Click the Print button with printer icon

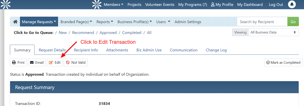(18, 62)
